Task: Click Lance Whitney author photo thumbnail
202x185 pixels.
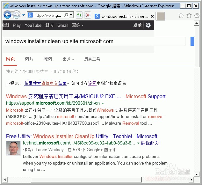Action: (x=13, y=148)
